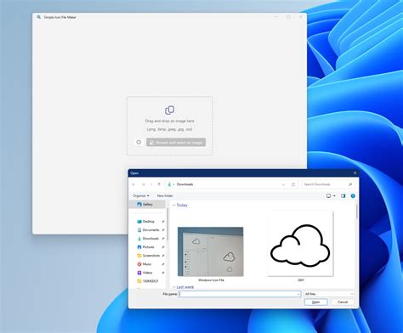The width and height of the screenshot is (403, 333).
Task: Click the pin icon next to Desktop
Action: (x=163, y=222)
